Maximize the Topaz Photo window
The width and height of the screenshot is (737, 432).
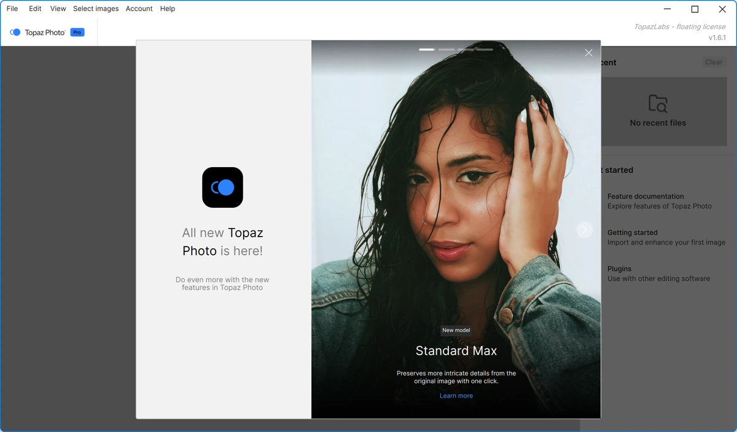[x=695, y=9]
